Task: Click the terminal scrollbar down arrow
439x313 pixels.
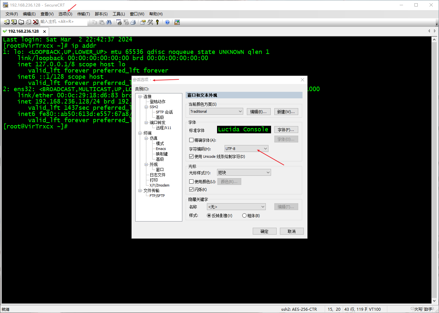Action: point(434,301)
